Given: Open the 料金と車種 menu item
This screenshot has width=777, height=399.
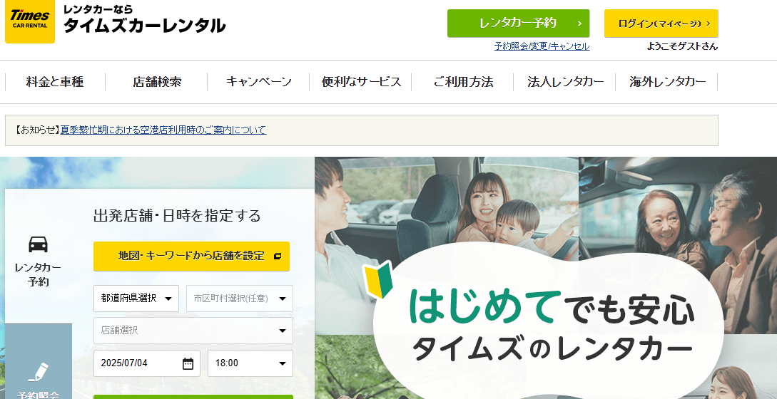Looking at the screenshot, I should (55, 82).
